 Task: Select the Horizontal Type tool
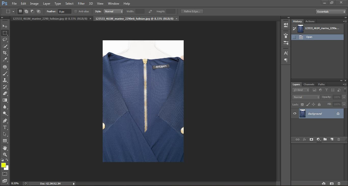click(5, 127)
